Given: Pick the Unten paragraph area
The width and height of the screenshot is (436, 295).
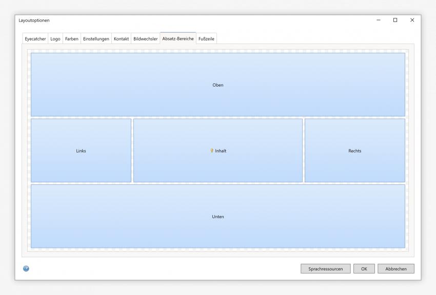Looking at the screenshot, I should coord(217,216).
